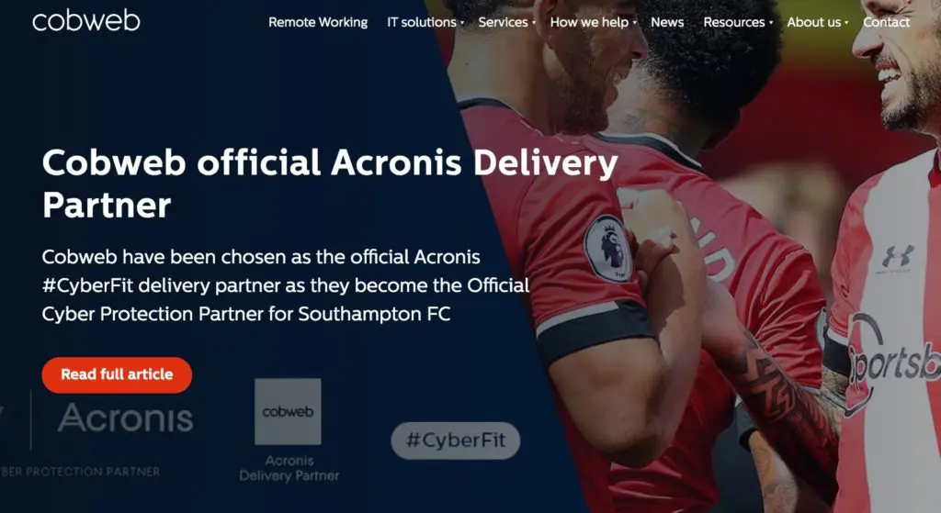This screenshot has width=941, height=513.
Task: Click the Read full article button
Action: pos(117,375)
